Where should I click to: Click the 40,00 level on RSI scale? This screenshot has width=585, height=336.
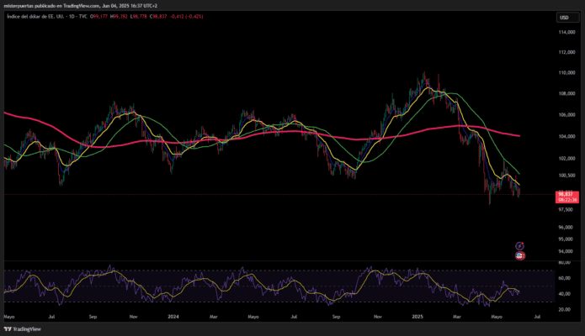[x=563, y=294]
